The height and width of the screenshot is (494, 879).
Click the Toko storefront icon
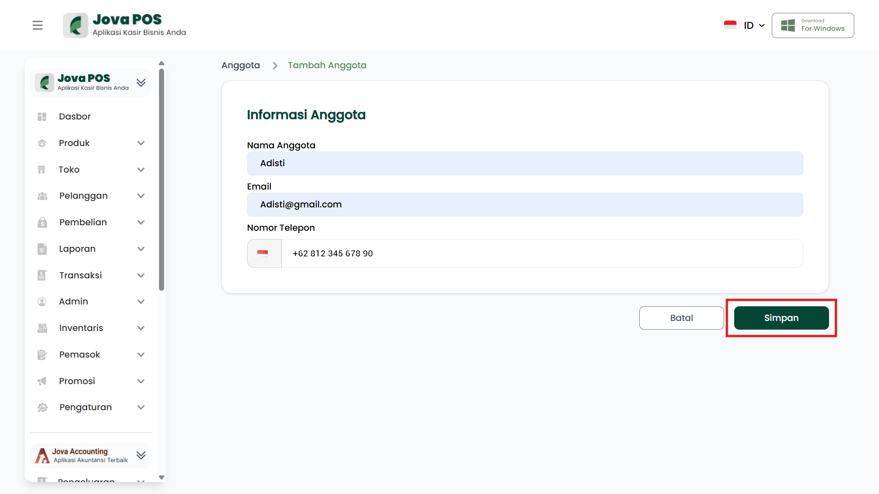click(x=42, y=170)
